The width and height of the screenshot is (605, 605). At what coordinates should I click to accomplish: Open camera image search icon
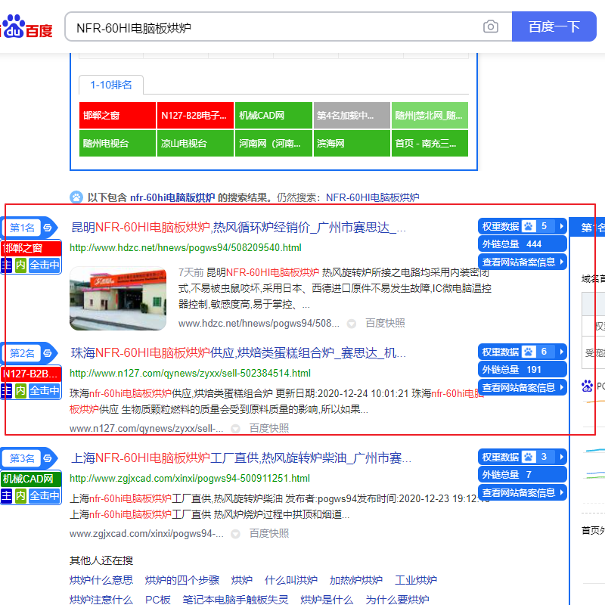click(x=490, y=26)
